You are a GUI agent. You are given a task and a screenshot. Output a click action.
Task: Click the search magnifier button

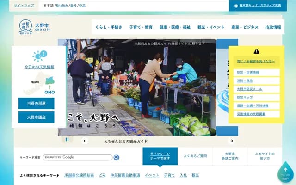[117, 158]
